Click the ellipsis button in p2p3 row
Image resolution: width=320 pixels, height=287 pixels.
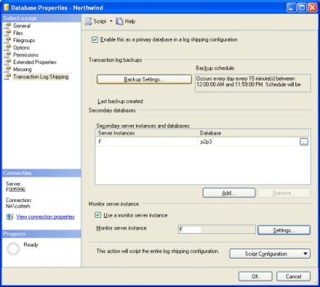tap(304, 142)
